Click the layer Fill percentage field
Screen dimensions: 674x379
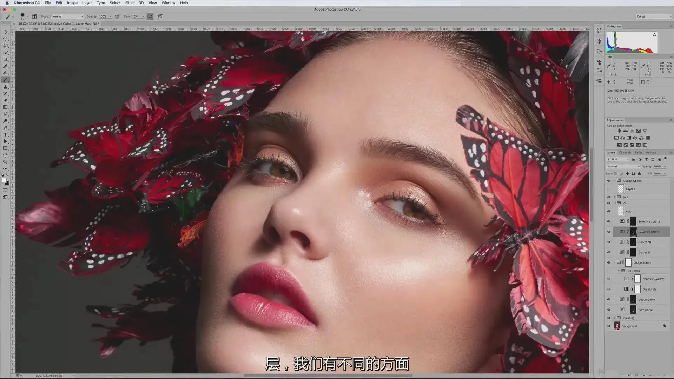pos(658,173)
